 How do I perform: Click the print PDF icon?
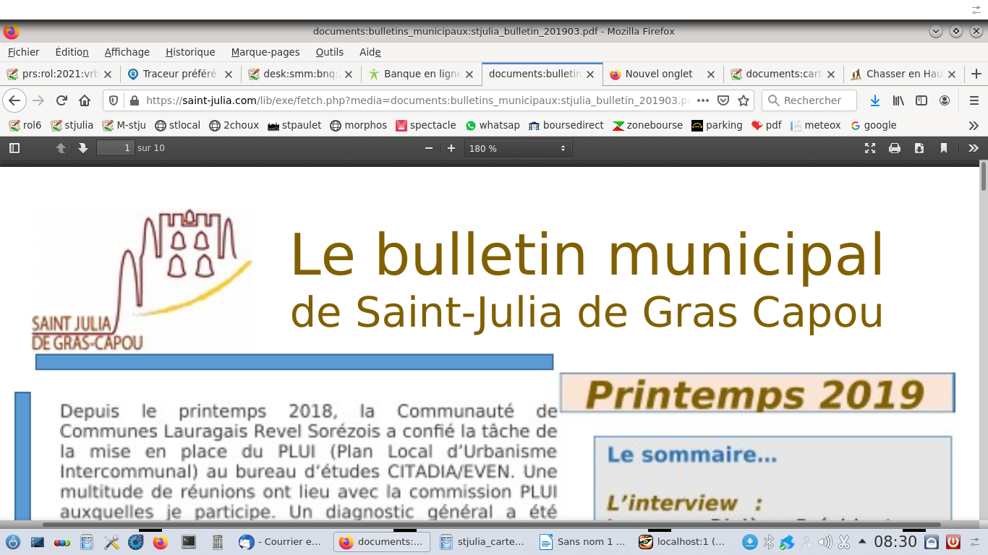(x=895, y=148)
